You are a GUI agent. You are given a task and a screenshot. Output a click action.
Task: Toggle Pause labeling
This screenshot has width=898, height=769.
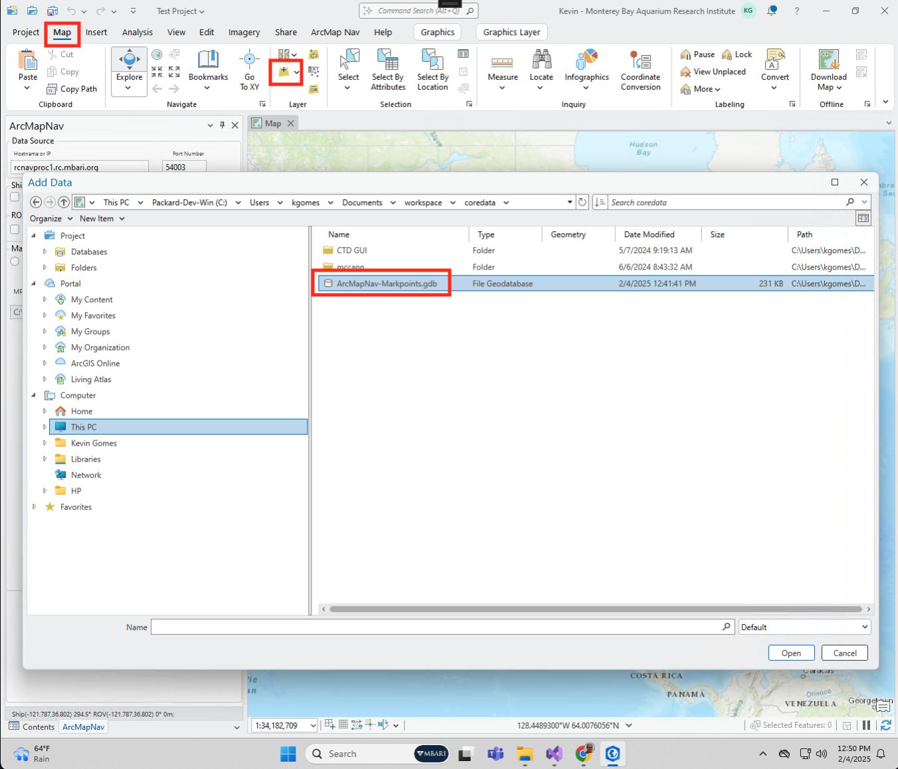pyautogui.click(x=697, y=54)
